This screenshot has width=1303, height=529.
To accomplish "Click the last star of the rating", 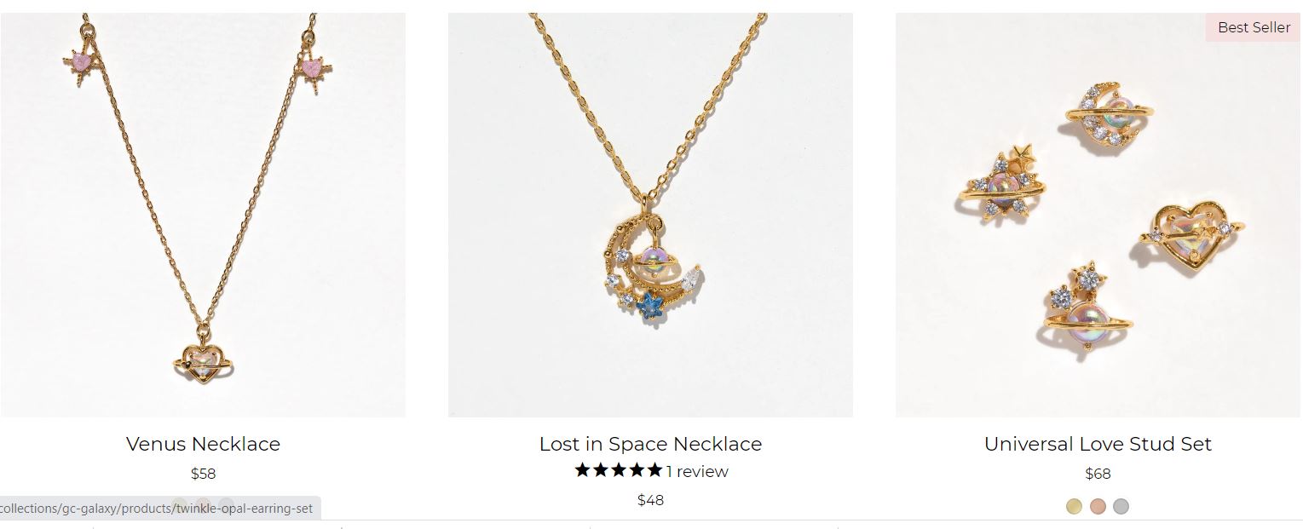I will click(x=654, y=470).
